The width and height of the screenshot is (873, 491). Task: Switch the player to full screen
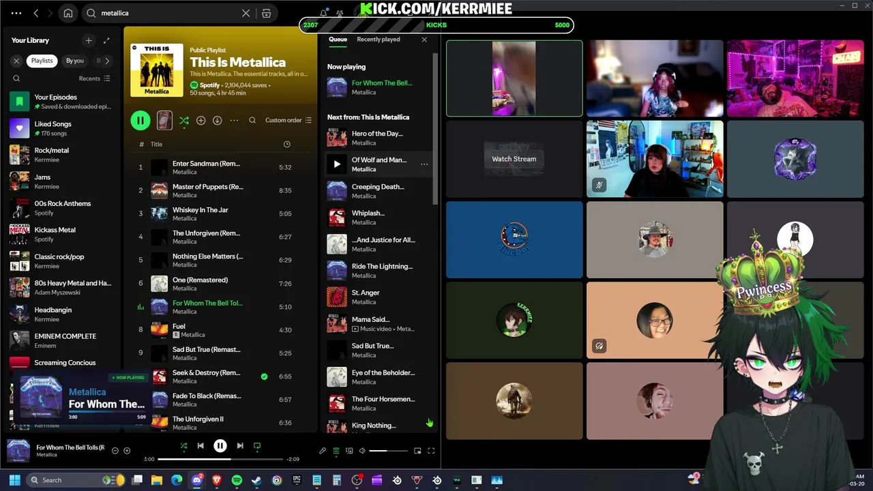[x=431, y=451]
